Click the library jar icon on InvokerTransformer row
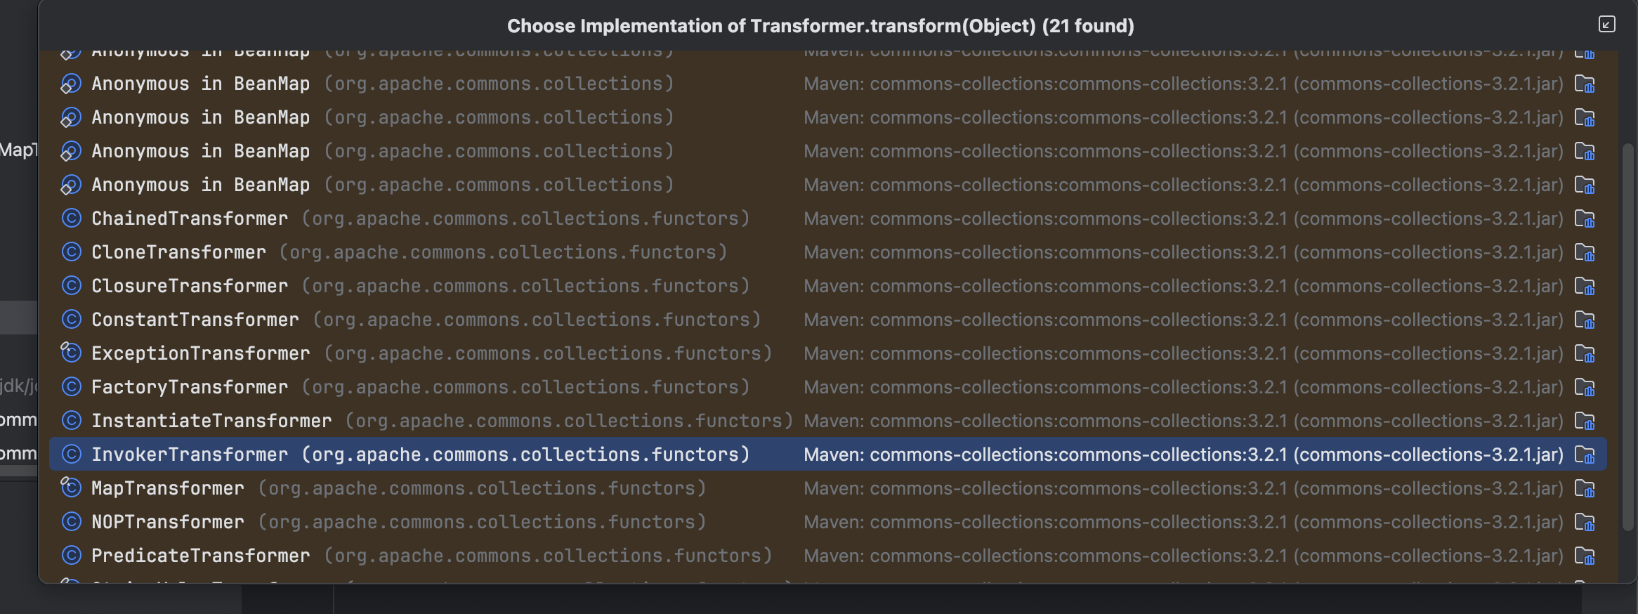The height and width of the screenshot is (614, 1638). click(1585, 455)
